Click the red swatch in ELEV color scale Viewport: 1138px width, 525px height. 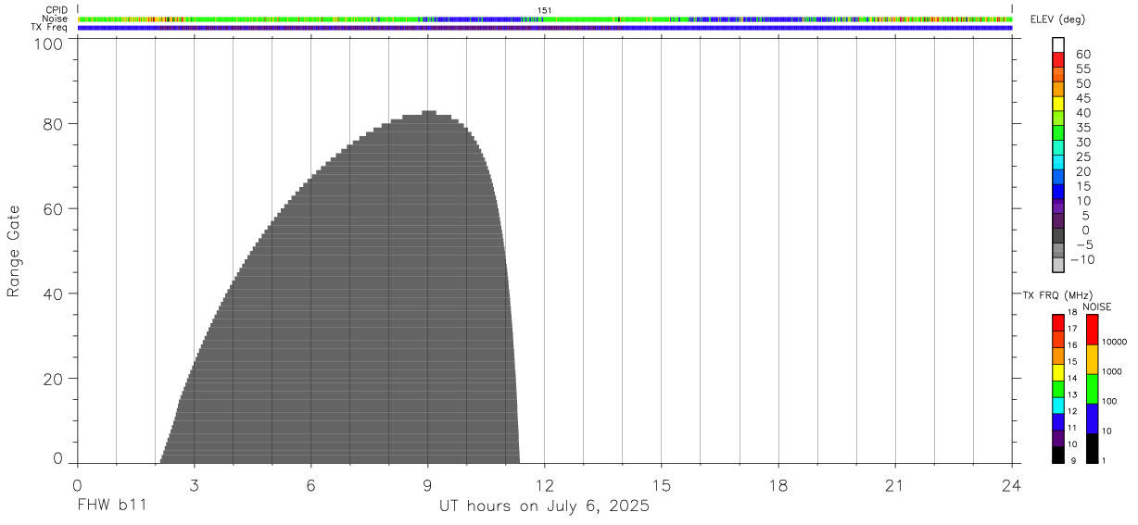click(x=1058, y=59)
